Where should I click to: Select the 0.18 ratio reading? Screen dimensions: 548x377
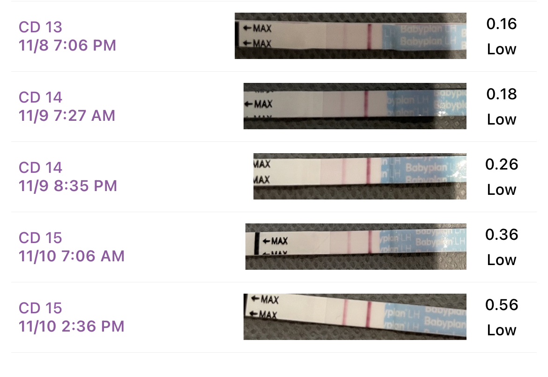pos(502,94)
